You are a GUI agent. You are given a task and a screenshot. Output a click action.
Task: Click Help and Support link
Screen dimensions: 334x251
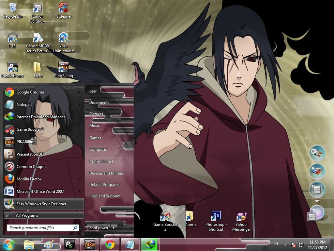click(x=104, y=196)
